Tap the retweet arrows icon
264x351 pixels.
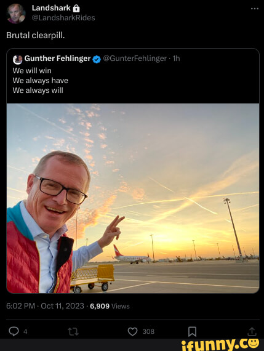73,331
